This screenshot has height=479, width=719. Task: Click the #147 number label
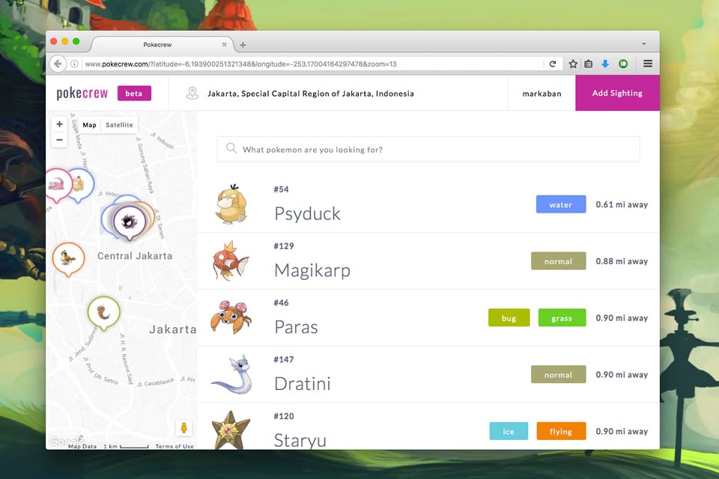[x=284, y=359]
